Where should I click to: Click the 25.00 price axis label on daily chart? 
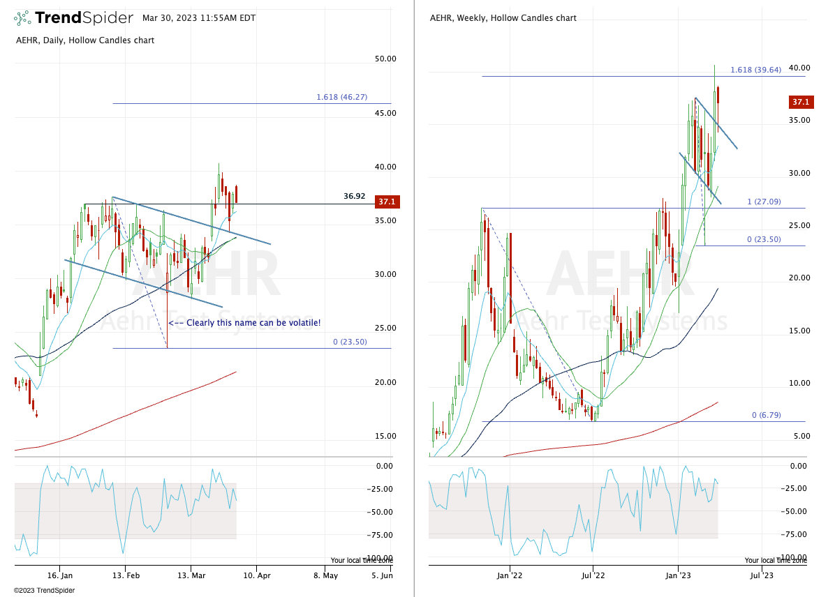tap(385, 328)
